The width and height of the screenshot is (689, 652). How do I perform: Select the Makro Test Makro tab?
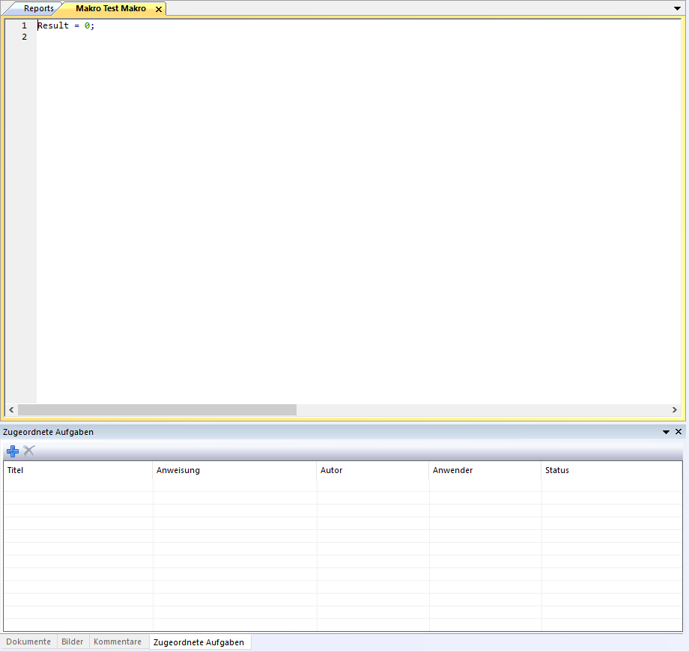coord(110,9)
